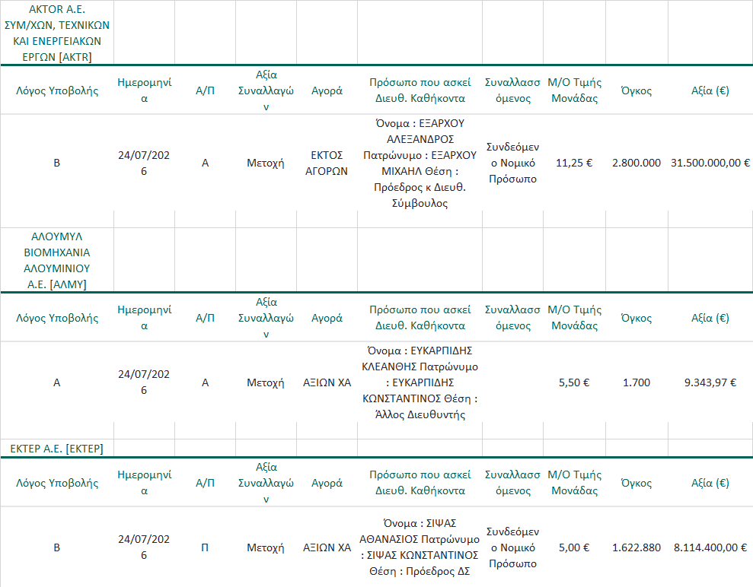This screenshot has width=753, height=587.
Task: Select the ΣΙΨΑΣ ΑΘΑΝΑΣΙΟΣ person cell
Action: [420, 547]
